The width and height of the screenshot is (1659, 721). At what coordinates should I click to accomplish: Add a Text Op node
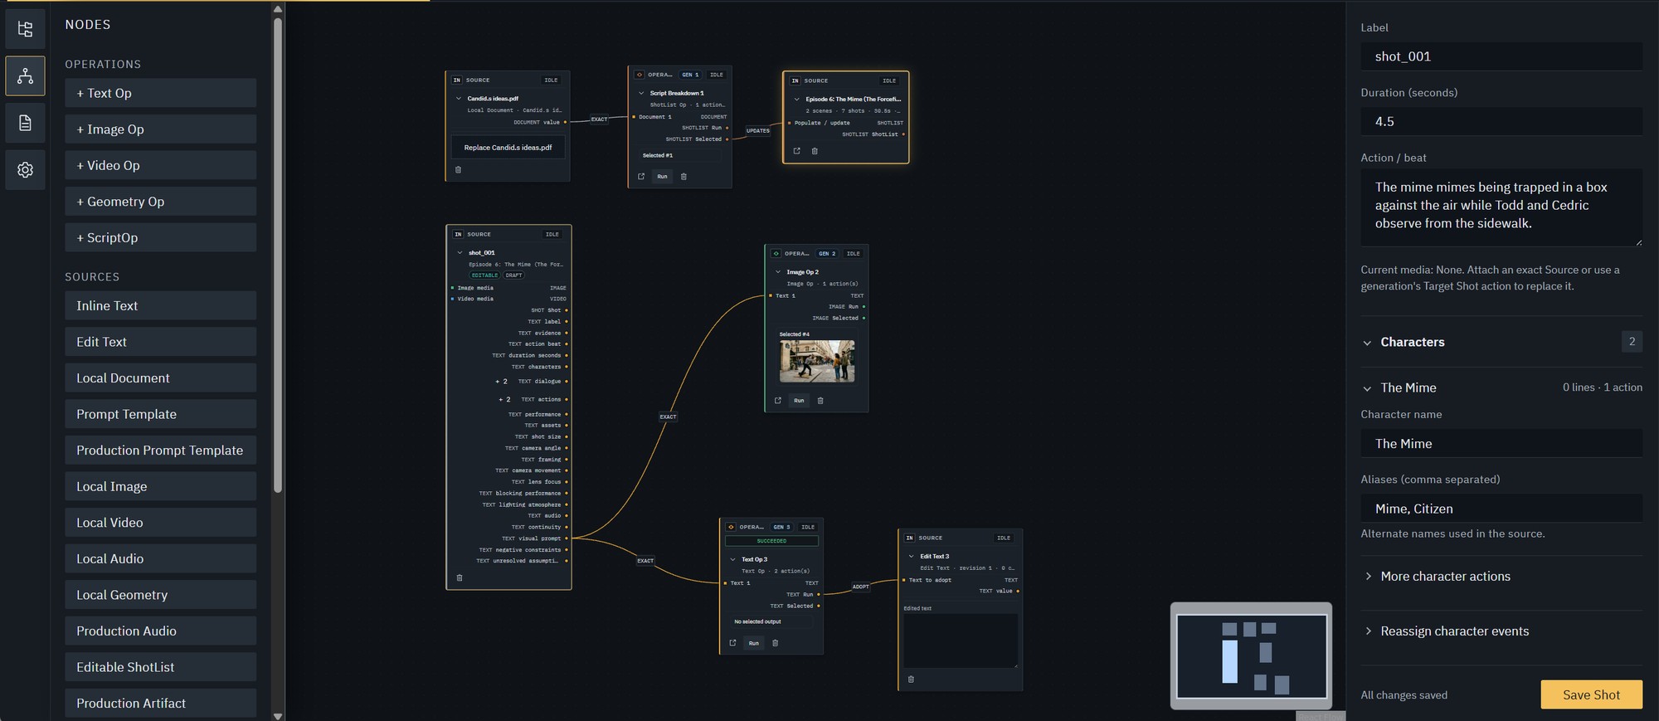(160, 93)
